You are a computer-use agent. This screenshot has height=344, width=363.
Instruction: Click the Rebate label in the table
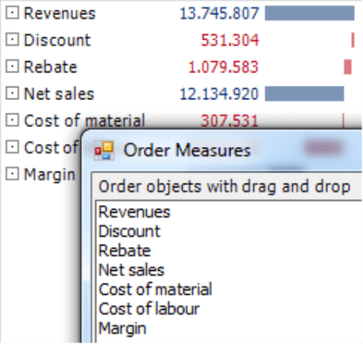pyautogui.click(x=51, y=67)
